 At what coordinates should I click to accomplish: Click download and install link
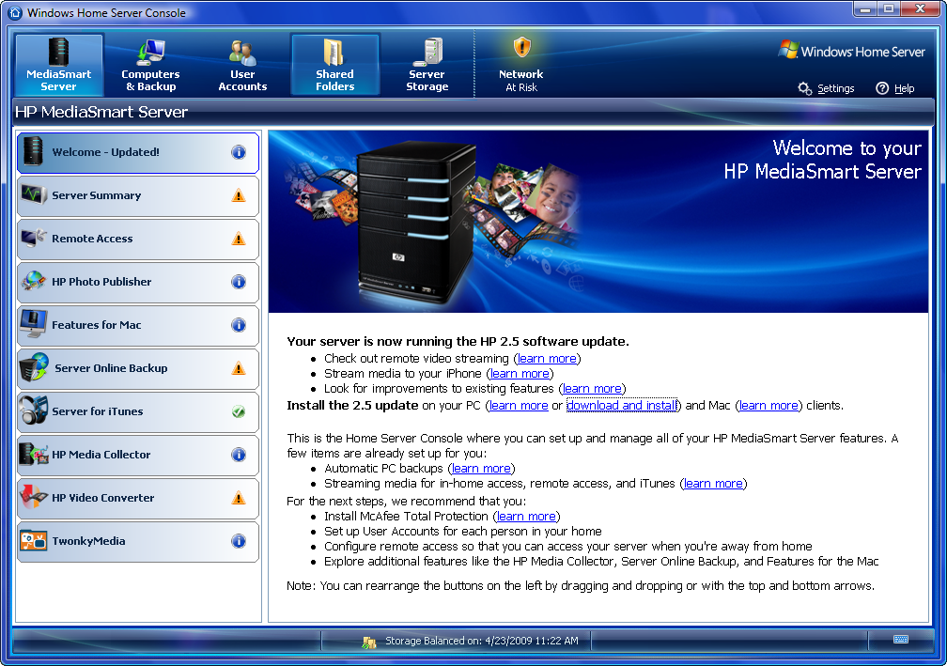pyautogui.click(x=622, y=406)
